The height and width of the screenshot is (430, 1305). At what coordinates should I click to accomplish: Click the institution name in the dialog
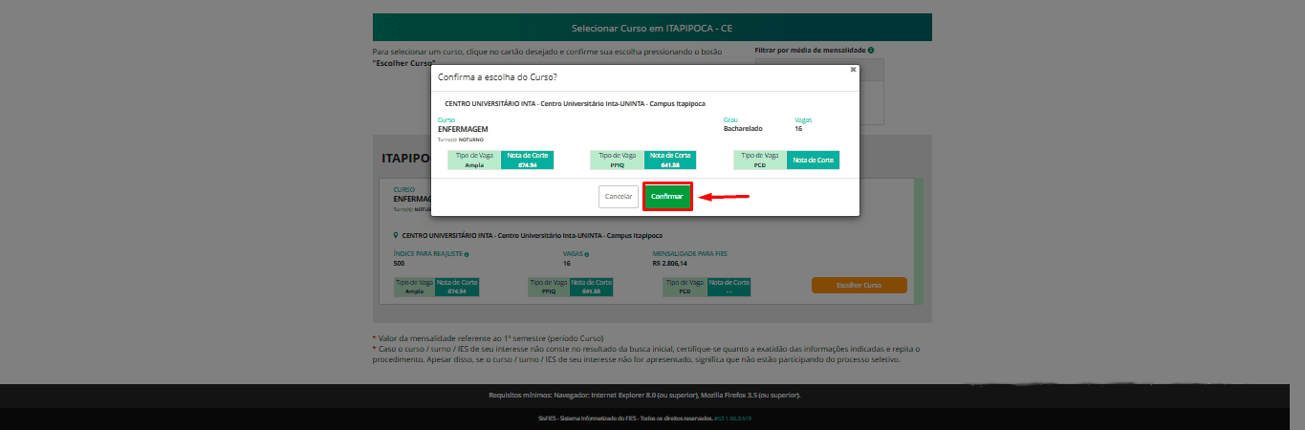pyautogui.click(x=575, y=102)
